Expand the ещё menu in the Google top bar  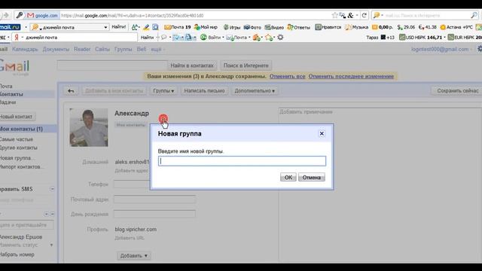click(x=157, y=49)
